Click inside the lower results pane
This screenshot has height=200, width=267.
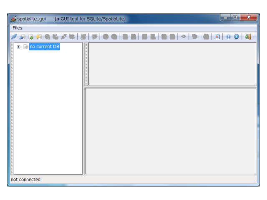[171, 131]
